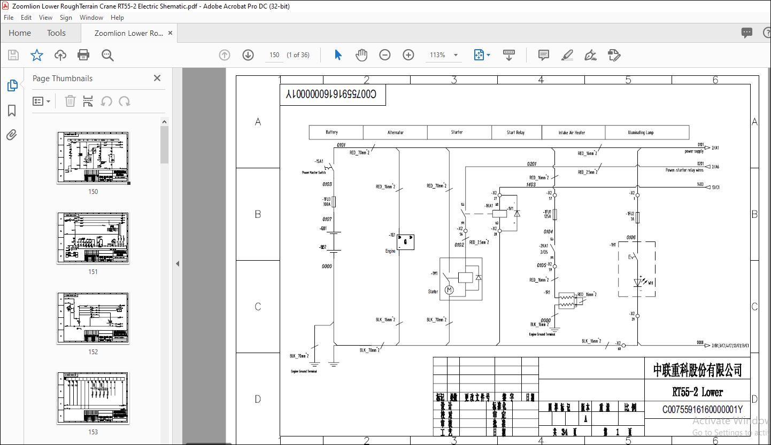This screenshot has width=771, height=445.
Task: Select the Highlight text pen tool
Action: tap(567, 55)
